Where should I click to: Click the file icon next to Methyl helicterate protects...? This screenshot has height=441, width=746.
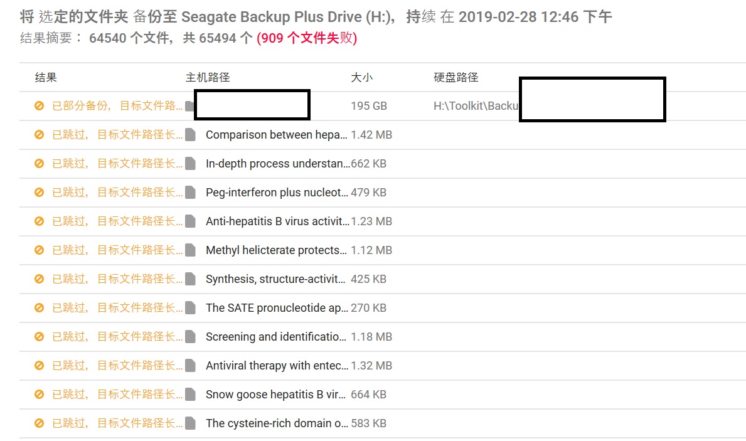click(190, 250)
